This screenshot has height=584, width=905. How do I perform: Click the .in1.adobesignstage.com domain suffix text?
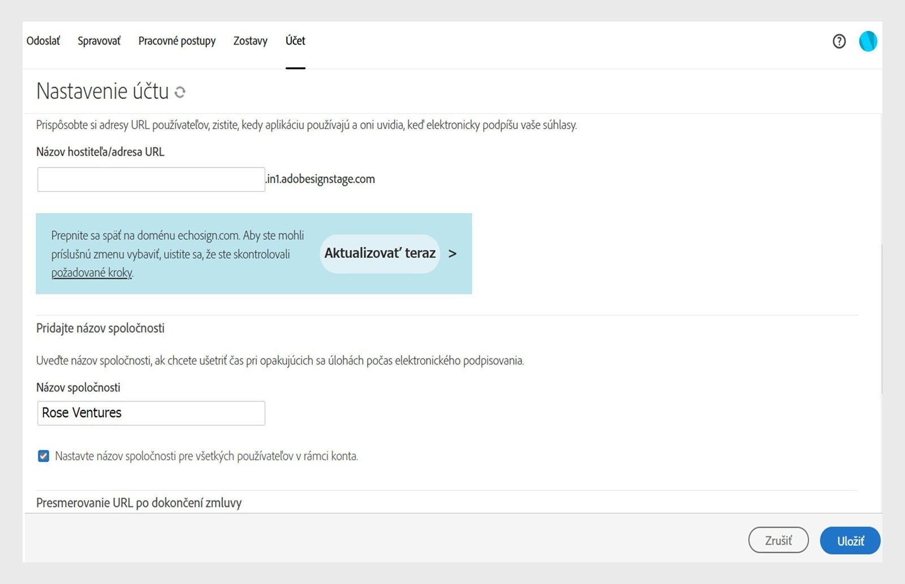pos(321,179)
